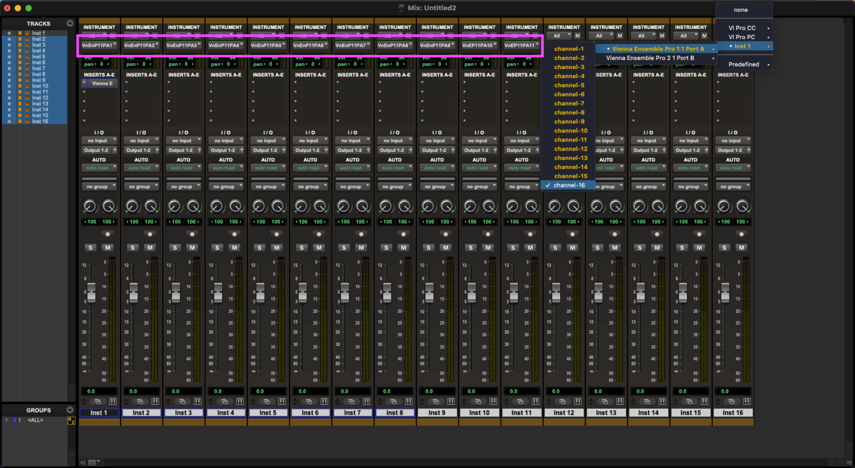Open Predefined submenu entry
The height and width of the screenshot is (468, 855).
pyautogui.click(x=744, y=64)
